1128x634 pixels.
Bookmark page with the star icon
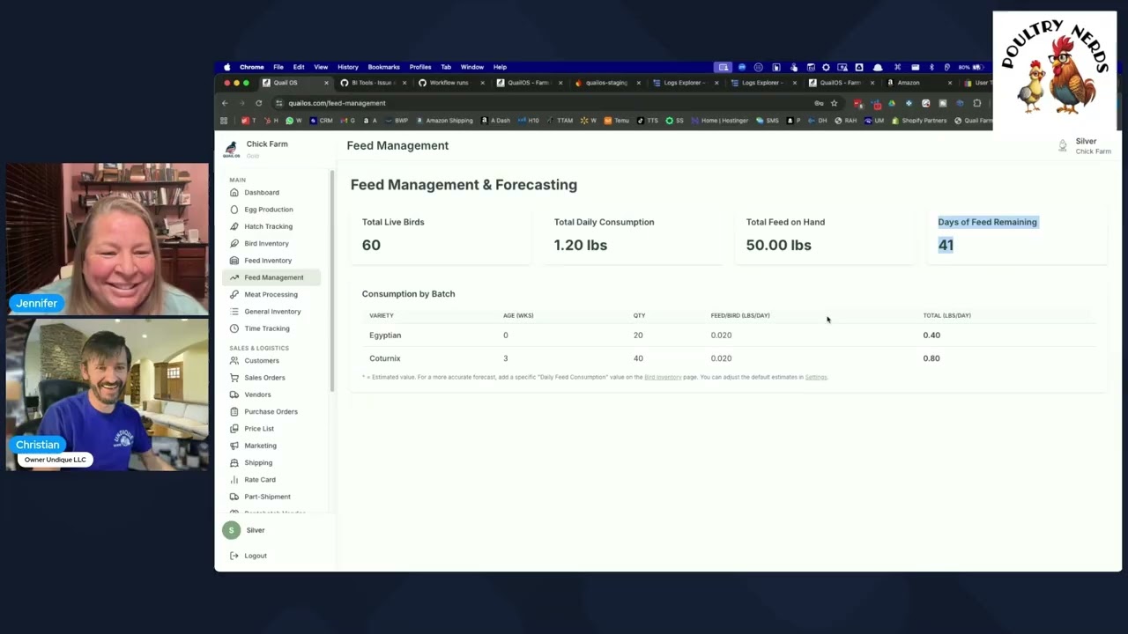[x=834, y=103]
